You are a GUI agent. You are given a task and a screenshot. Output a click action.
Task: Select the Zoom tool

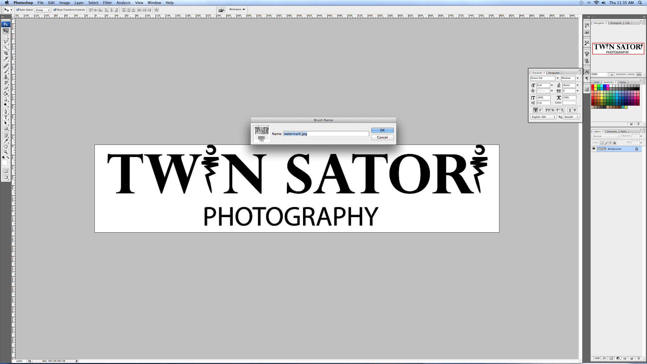click(x=6, y=152)
